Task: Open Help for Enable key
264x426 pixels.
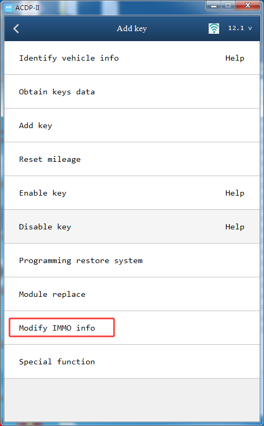Action: tap(234, 193)
